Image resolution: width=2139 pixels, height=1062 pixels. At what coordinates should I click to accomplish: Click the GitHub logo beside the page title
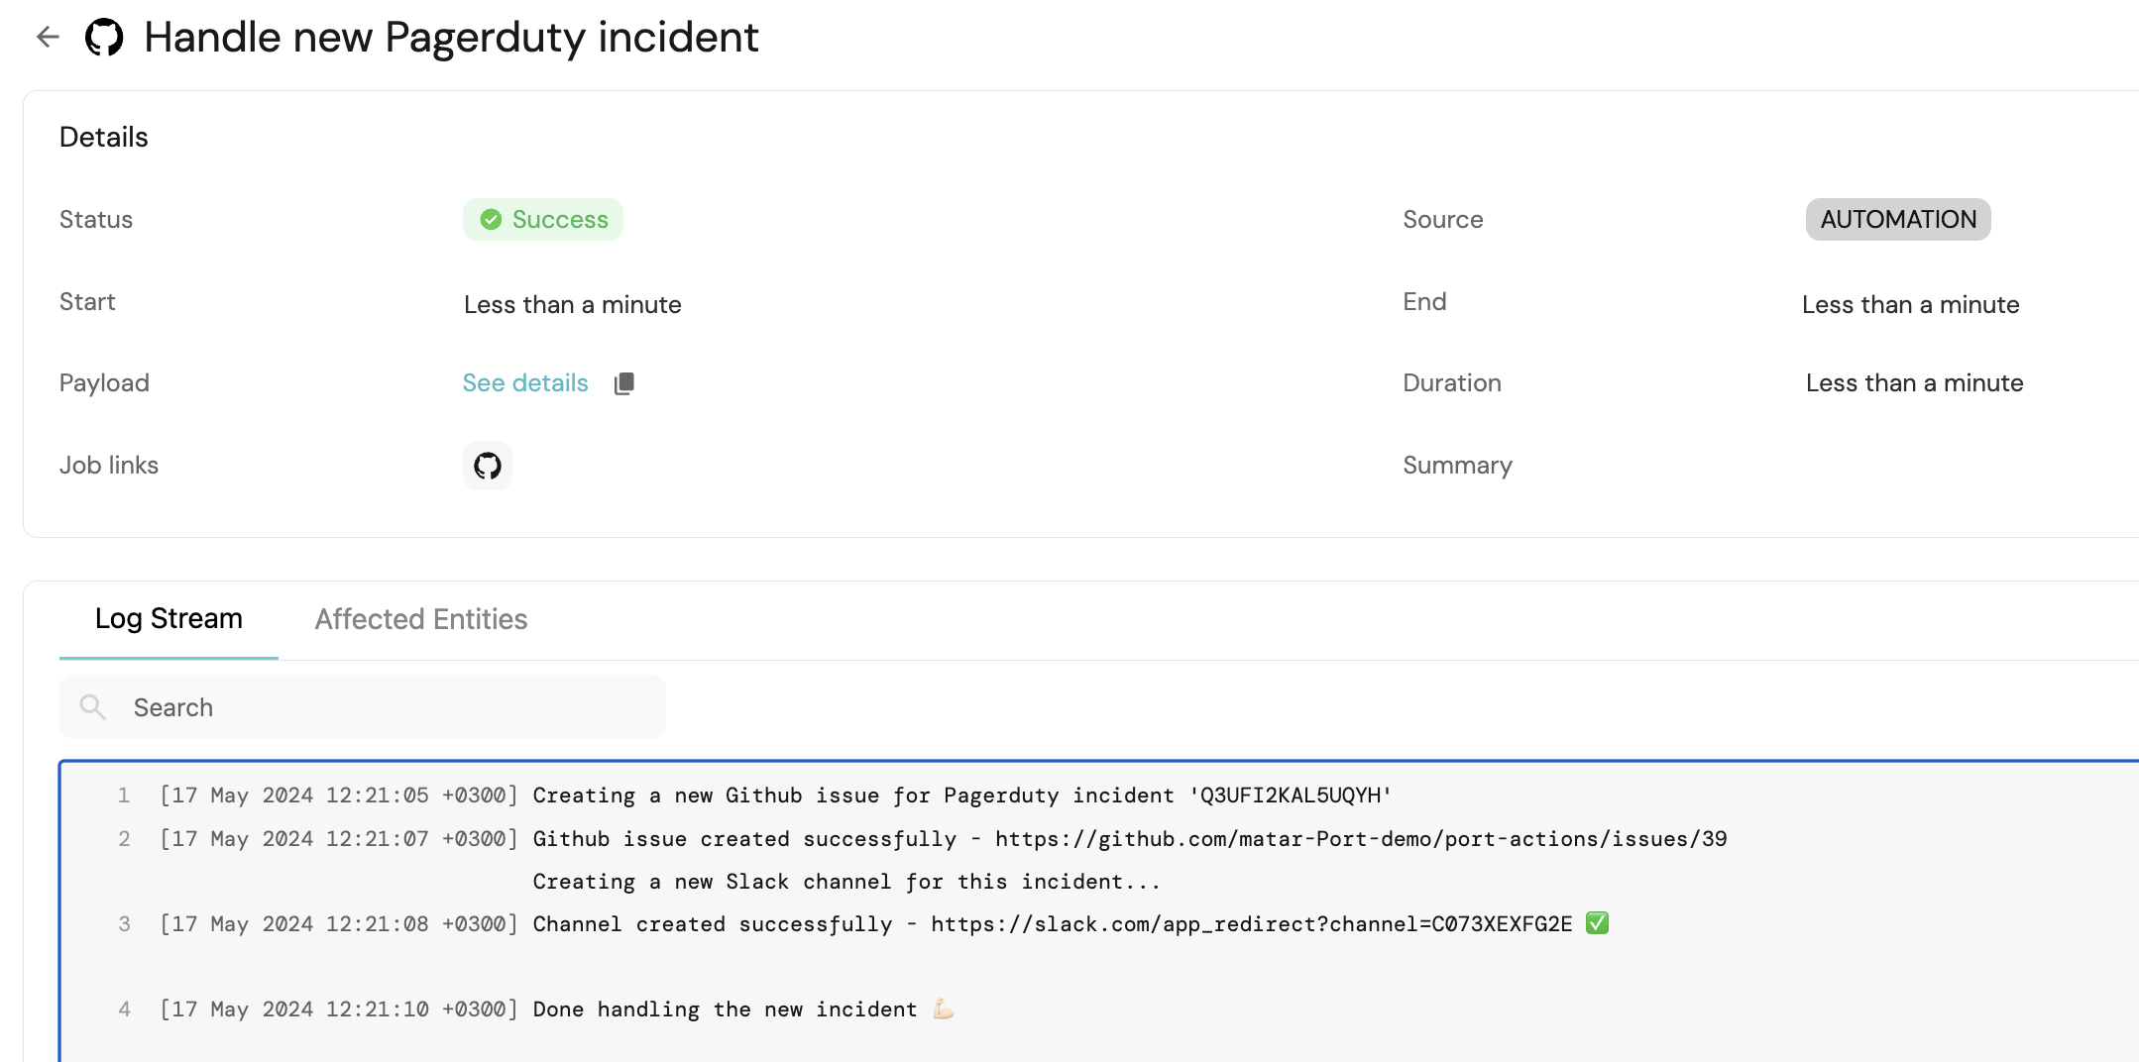(x=104, y=38)
